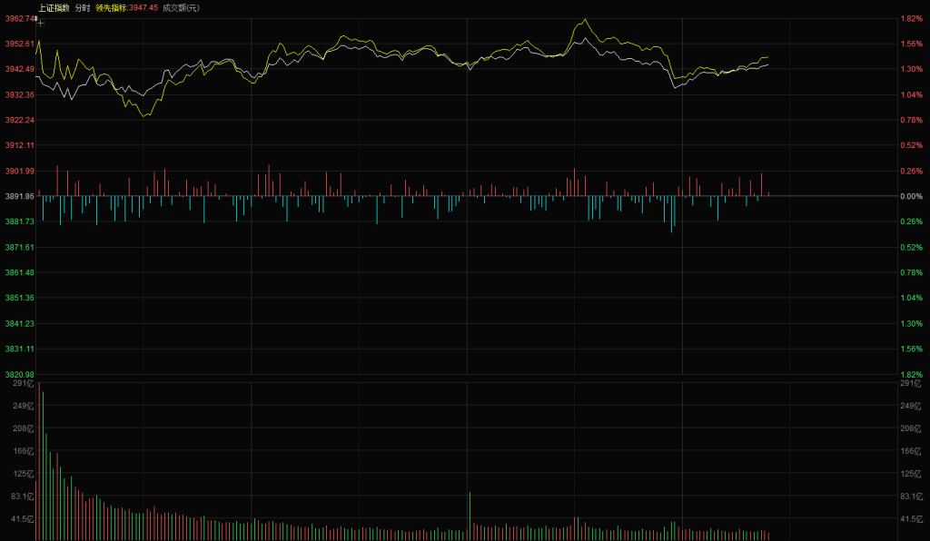This screenshot has height=541, width=930.
Task: Click the green 3820.98 bottom price label
Action: pos(19,374)
